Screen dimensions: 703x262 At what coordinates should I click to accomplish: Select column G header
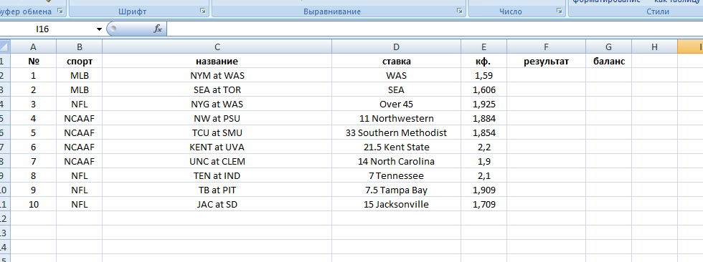608,47
